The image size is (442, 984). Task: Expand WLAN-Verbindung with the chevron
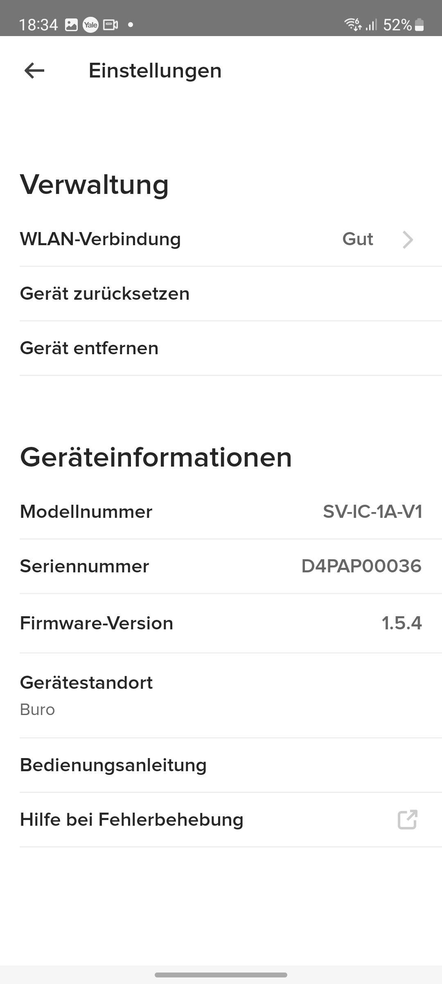(x=408, y=239)
